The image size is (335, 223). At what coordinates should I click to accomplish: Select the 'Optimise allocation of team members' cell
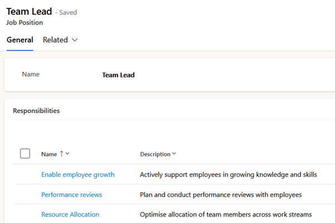[x=225, y=215]
